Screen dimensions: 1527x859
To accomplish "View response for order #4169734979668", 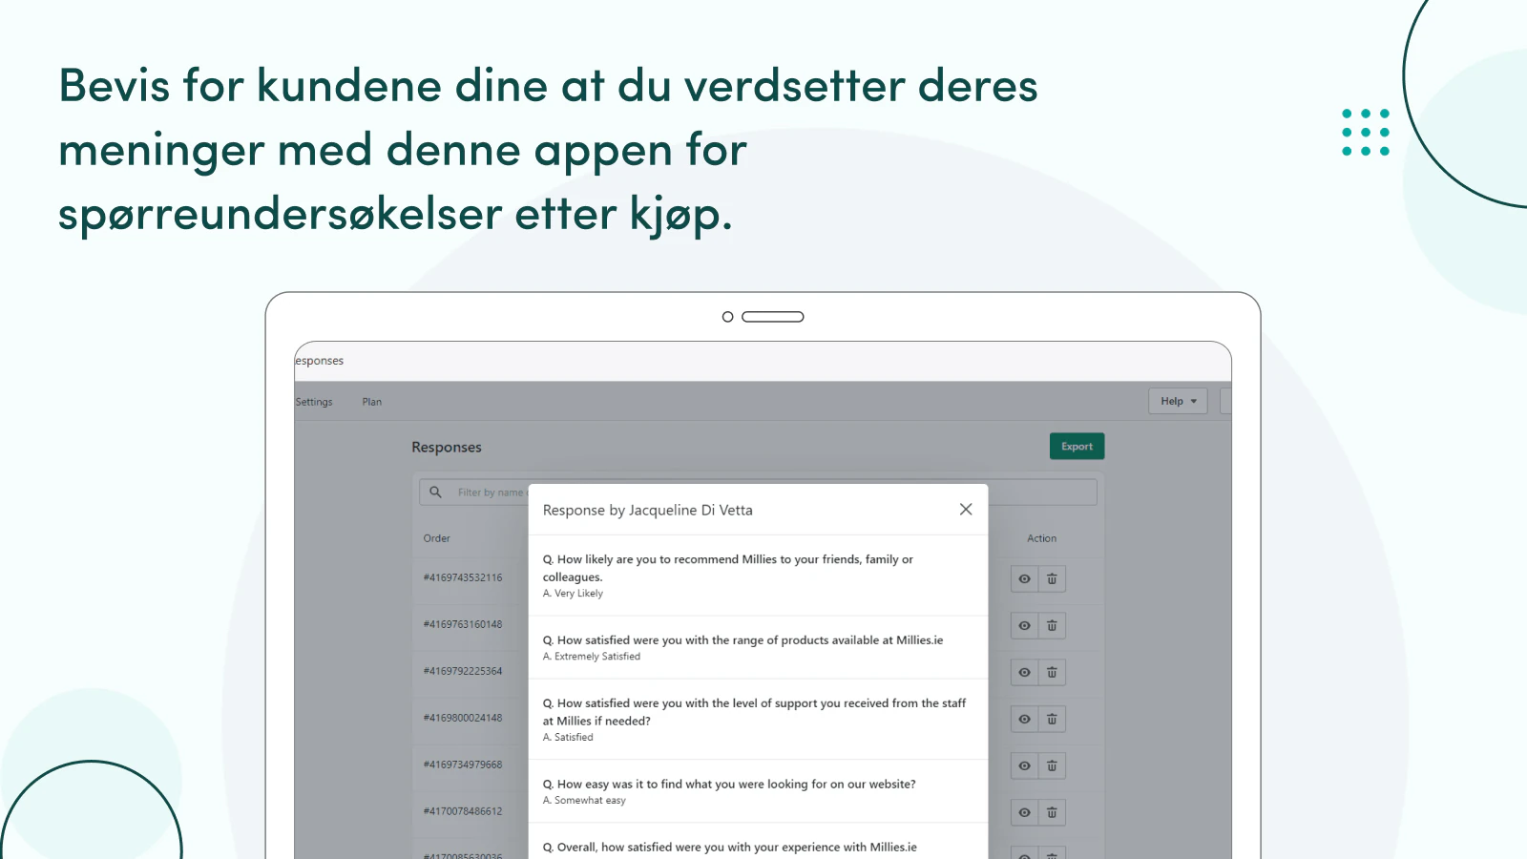I will tap(1024, 766).
